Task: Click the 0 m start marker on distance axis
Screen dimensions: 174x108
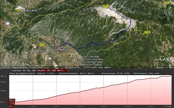Action: point(11,107)
